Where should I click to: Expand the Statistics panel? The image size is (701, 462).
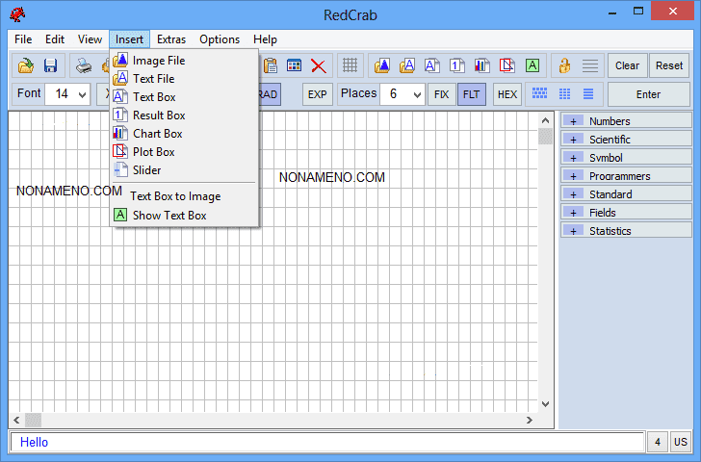tap(573, 231)
